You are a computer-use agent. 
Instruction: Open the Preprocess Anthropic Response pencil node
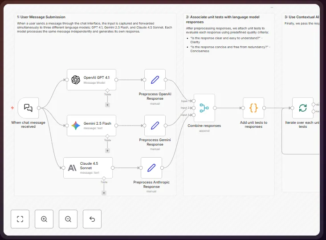[151, 168]
